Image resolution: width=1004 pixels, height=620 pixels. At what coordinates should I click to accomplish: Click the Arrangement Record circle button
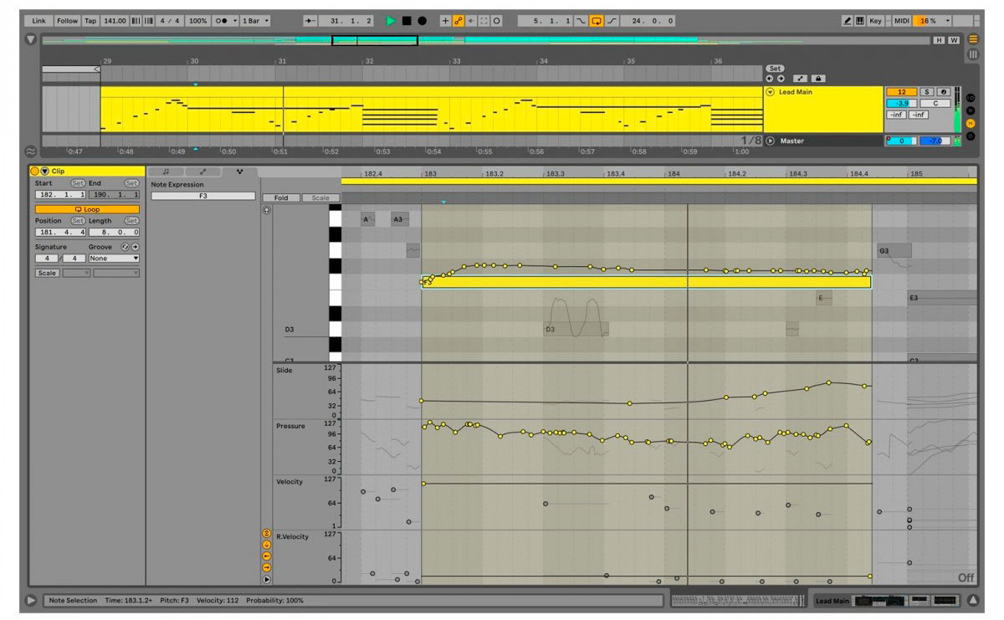(423, 20)
